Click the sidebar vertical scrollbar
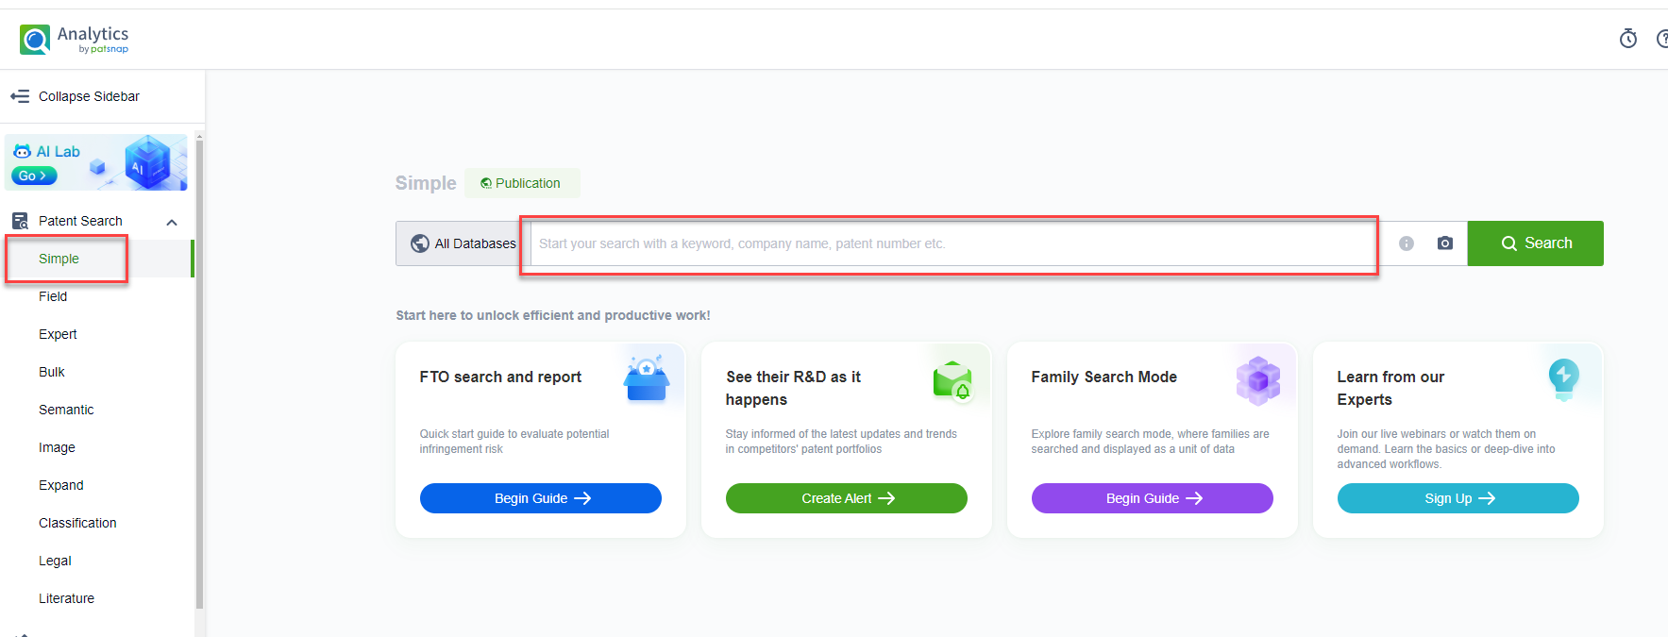Image resolution: width=1668 pixels, height=637 pixels. click(x=199, y=377)
